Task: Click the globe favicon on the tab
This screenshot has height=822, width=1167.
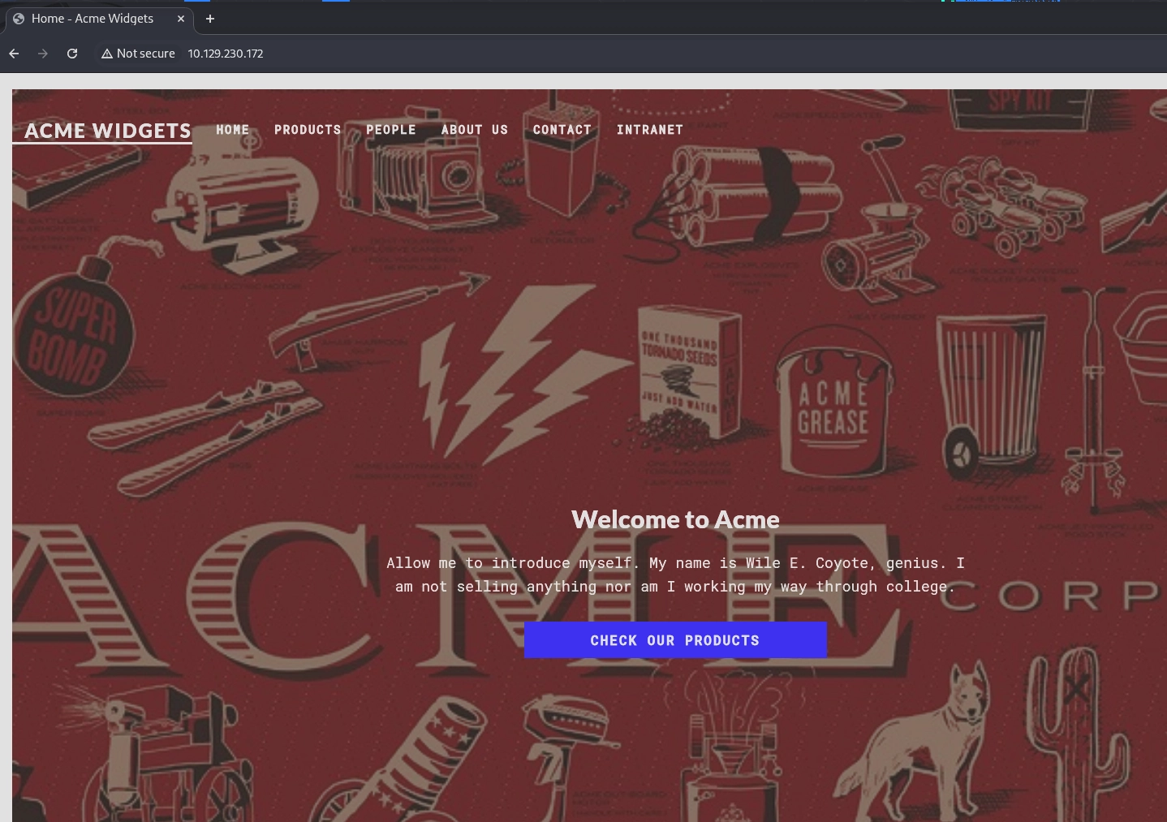Action: pos(19,19)
